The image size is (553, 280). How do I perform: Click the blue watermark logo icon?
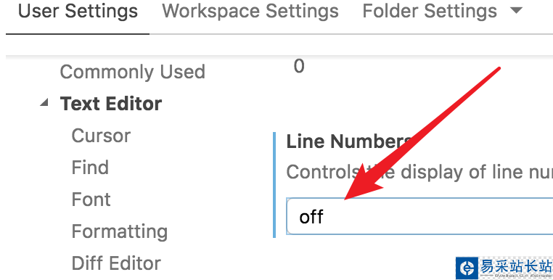coord(467,268)
